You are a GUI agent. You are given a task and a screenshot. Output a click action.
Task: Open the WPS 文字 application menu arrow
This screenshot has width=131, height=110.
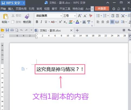point(24,3)
